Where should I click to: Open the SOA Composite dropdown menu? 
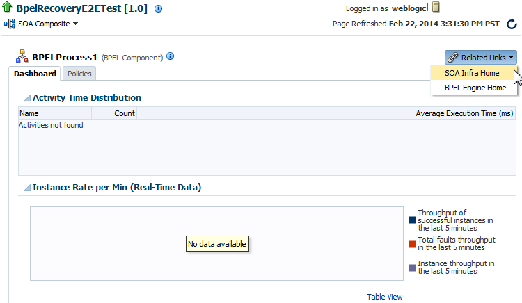coord(45,24)
